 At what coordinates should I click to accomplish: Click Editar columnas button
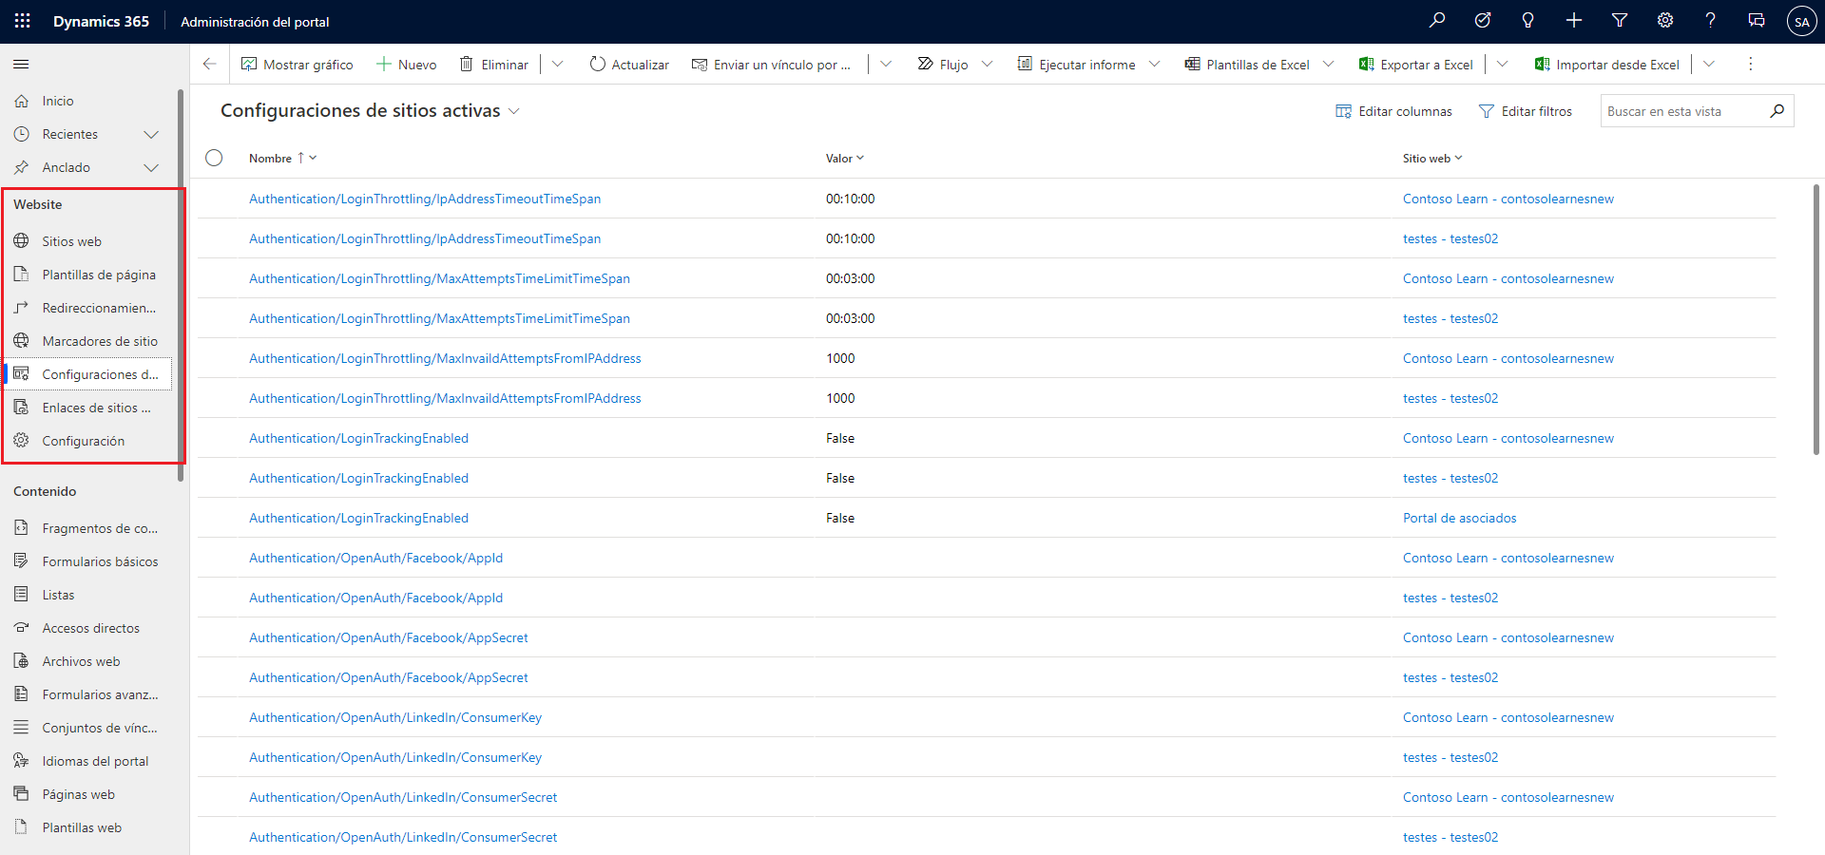tap(1394, 111)
